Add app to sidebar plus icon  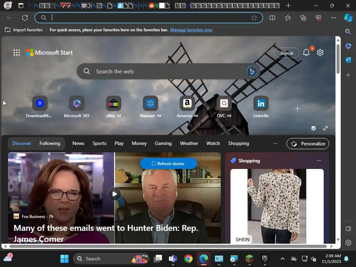348,75
